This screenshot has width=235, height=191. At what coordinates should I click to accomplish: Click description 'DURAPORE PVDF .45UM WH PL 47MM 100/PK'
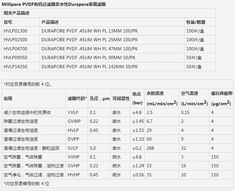(x=90, y=49)
